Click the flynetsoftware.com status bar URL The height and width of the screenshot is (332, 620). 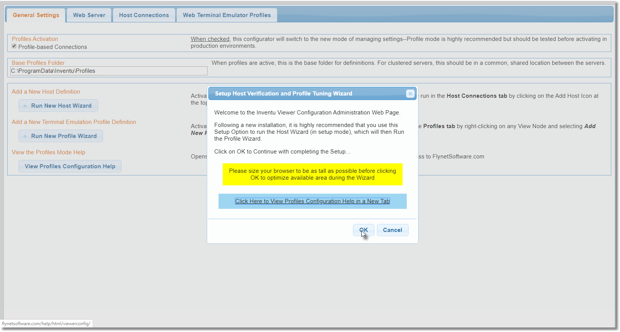pos(46,324)
